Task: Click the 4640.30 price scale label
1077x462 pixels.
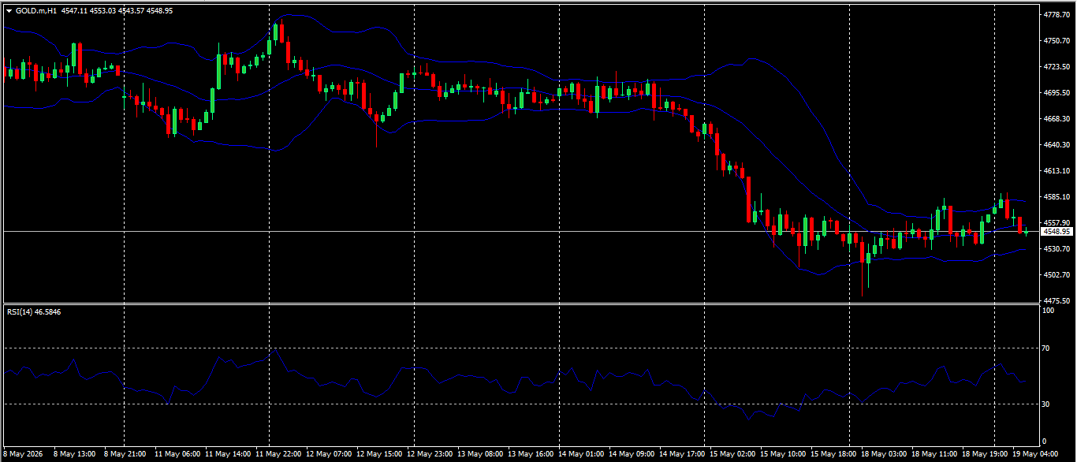Action: (x=1055, y=145)
